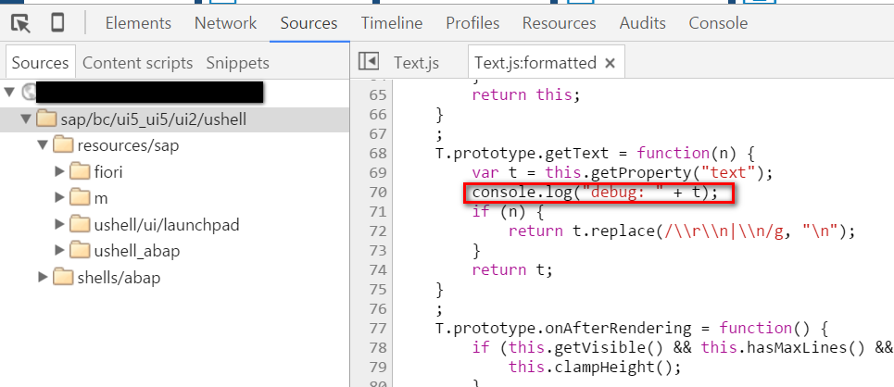Viewport: 894px width, 387px height.
Task: Click the 'var t = this.getProperty' line
Action: [622, 173]
